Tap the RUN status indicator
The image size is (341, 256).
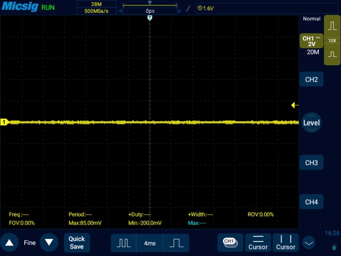48,7
